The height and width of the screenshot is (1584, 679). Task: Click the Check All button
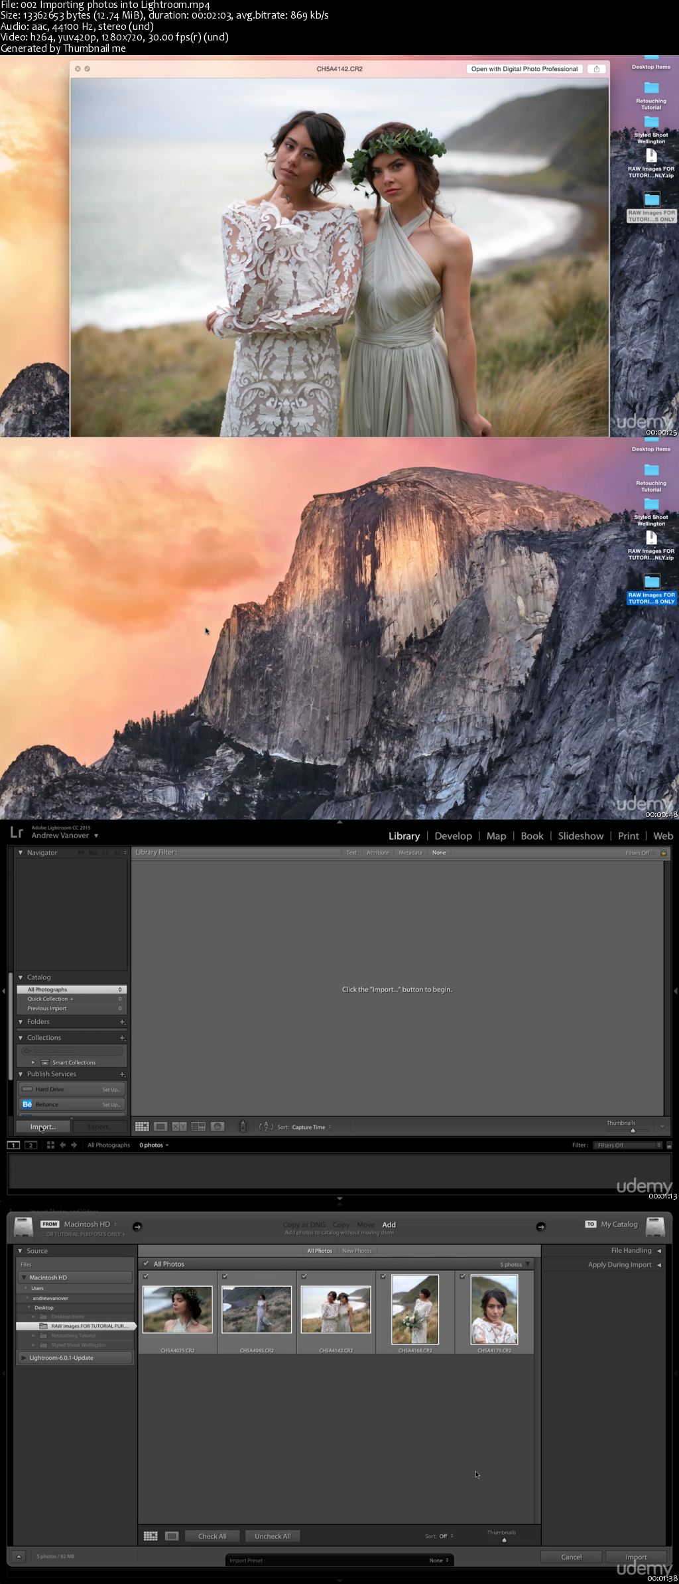pos(212,1536)
